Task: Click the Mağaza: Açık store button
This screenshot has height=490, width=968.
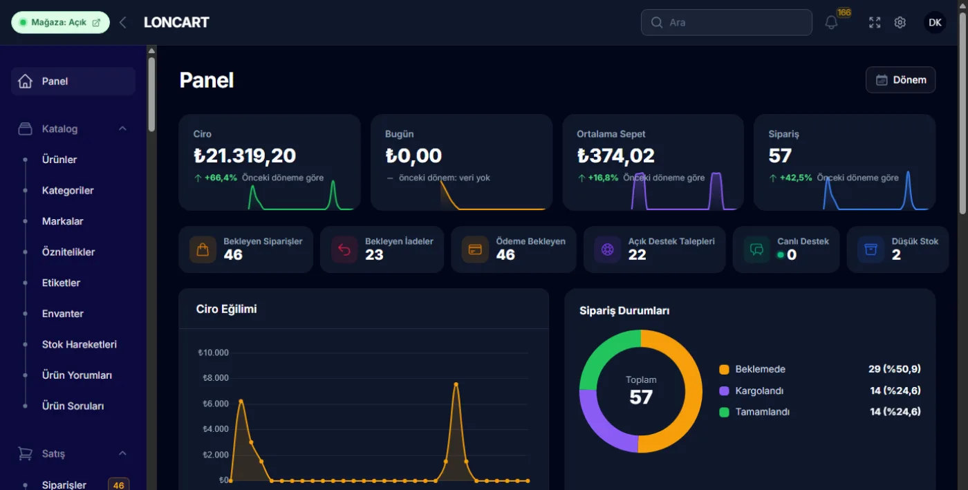Action: pyautogui.click(x=60, y=22)
